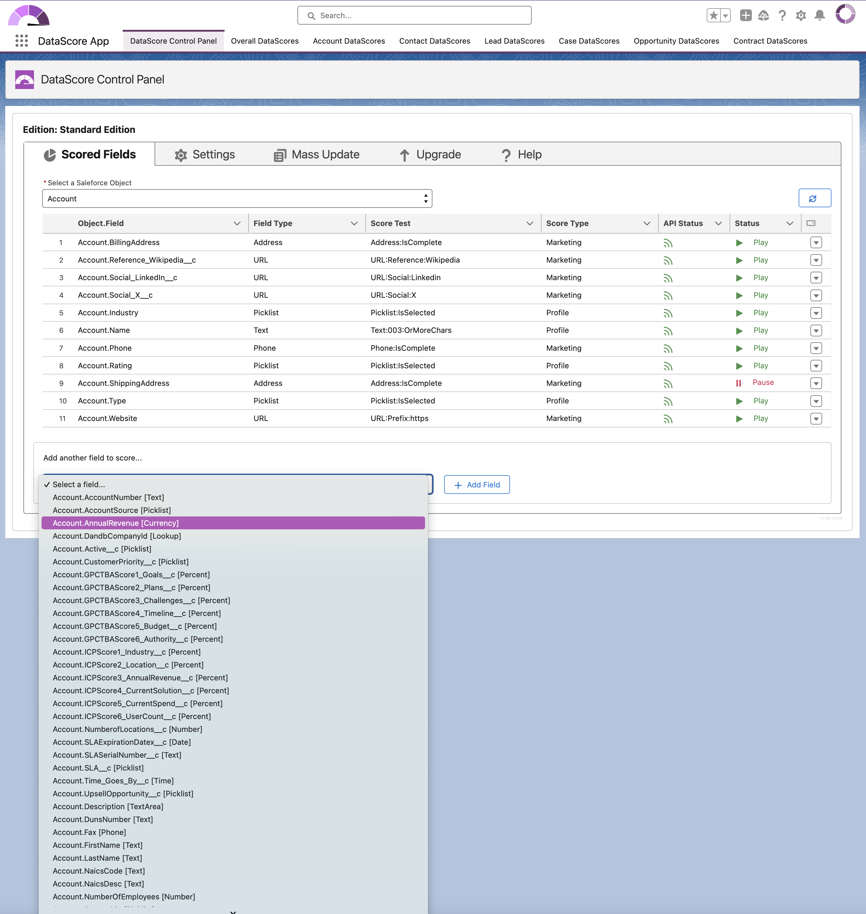Open Object.Field column header menu
This screenshot has width=866, height=914.
(237, 223)
